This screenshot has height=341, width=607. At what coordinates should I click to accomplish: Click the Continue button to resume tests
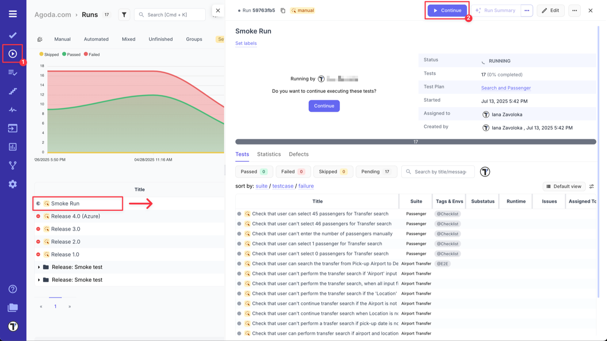click(x=447, y=10)
